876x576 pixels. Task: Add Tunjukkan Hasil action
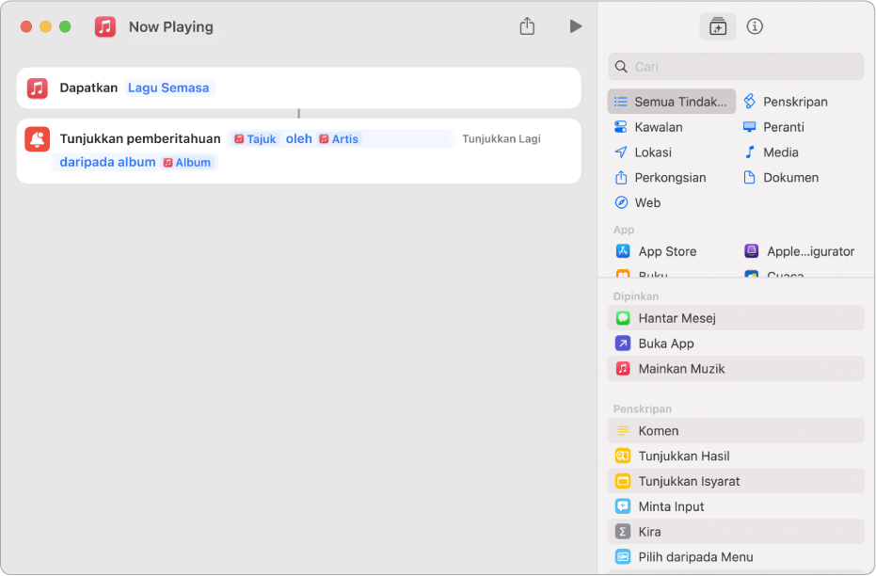pyautogui.click(x=736, y=456)
